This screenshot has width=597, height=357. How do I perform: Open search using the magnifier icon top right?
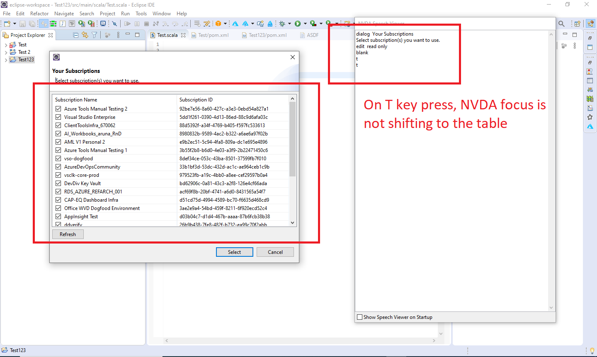pos(561,24)
